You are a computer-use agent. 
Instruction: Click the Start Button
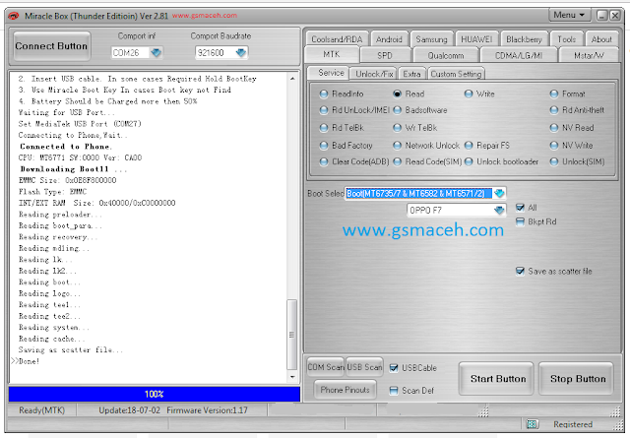tap(496, 379)
